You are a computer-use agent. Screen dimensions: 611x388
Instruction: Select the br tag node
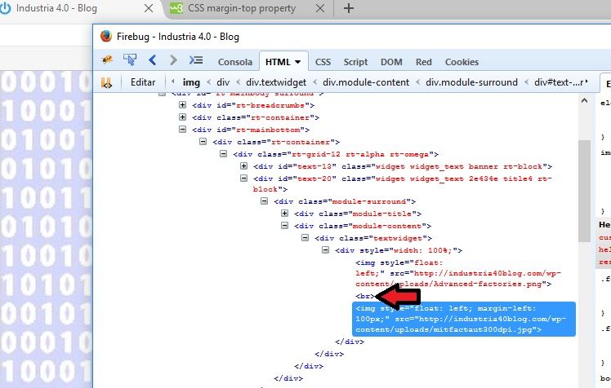365,296
